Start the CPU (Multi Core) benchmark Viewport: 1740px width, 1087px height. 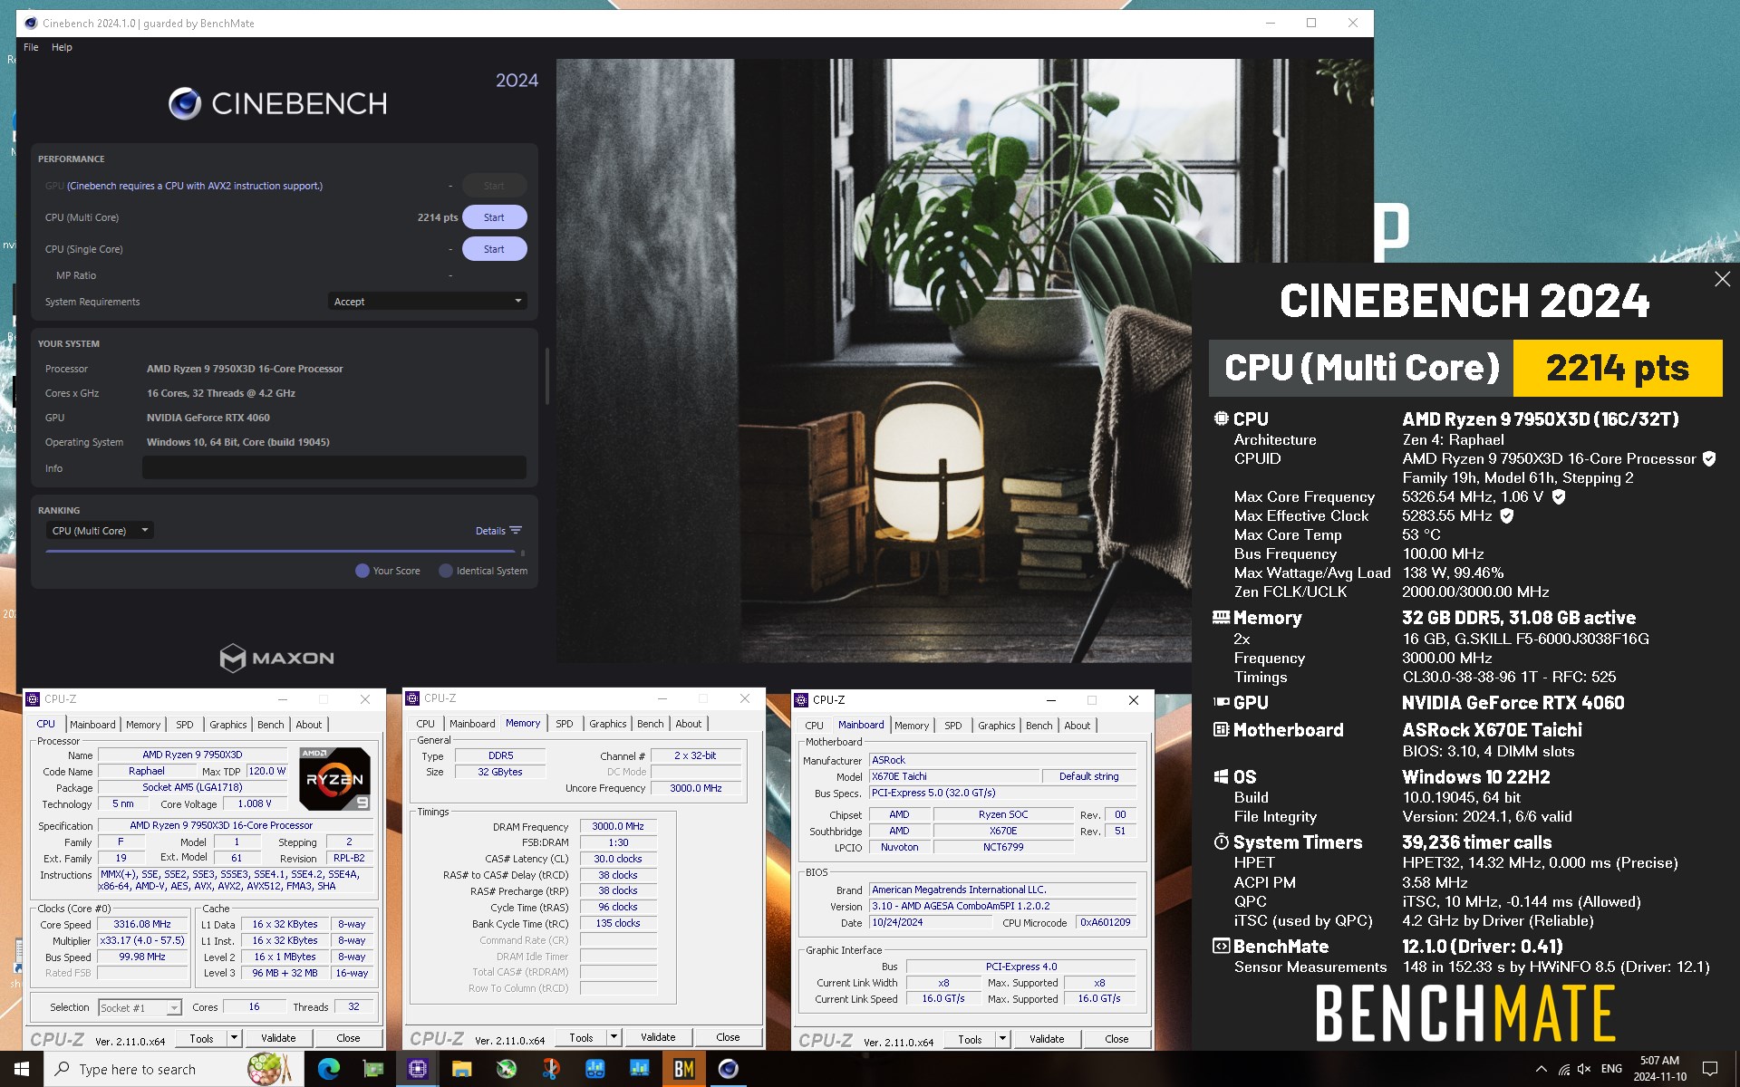click(494, 217)
